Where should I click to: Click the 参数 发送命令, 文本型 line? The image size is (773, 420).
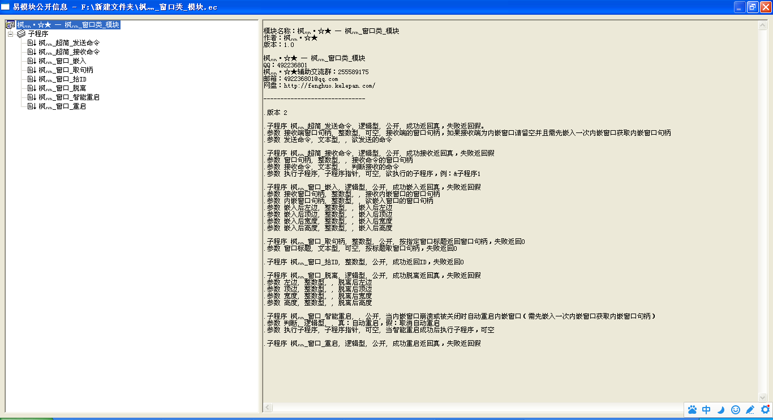click(x=328, y=140)
